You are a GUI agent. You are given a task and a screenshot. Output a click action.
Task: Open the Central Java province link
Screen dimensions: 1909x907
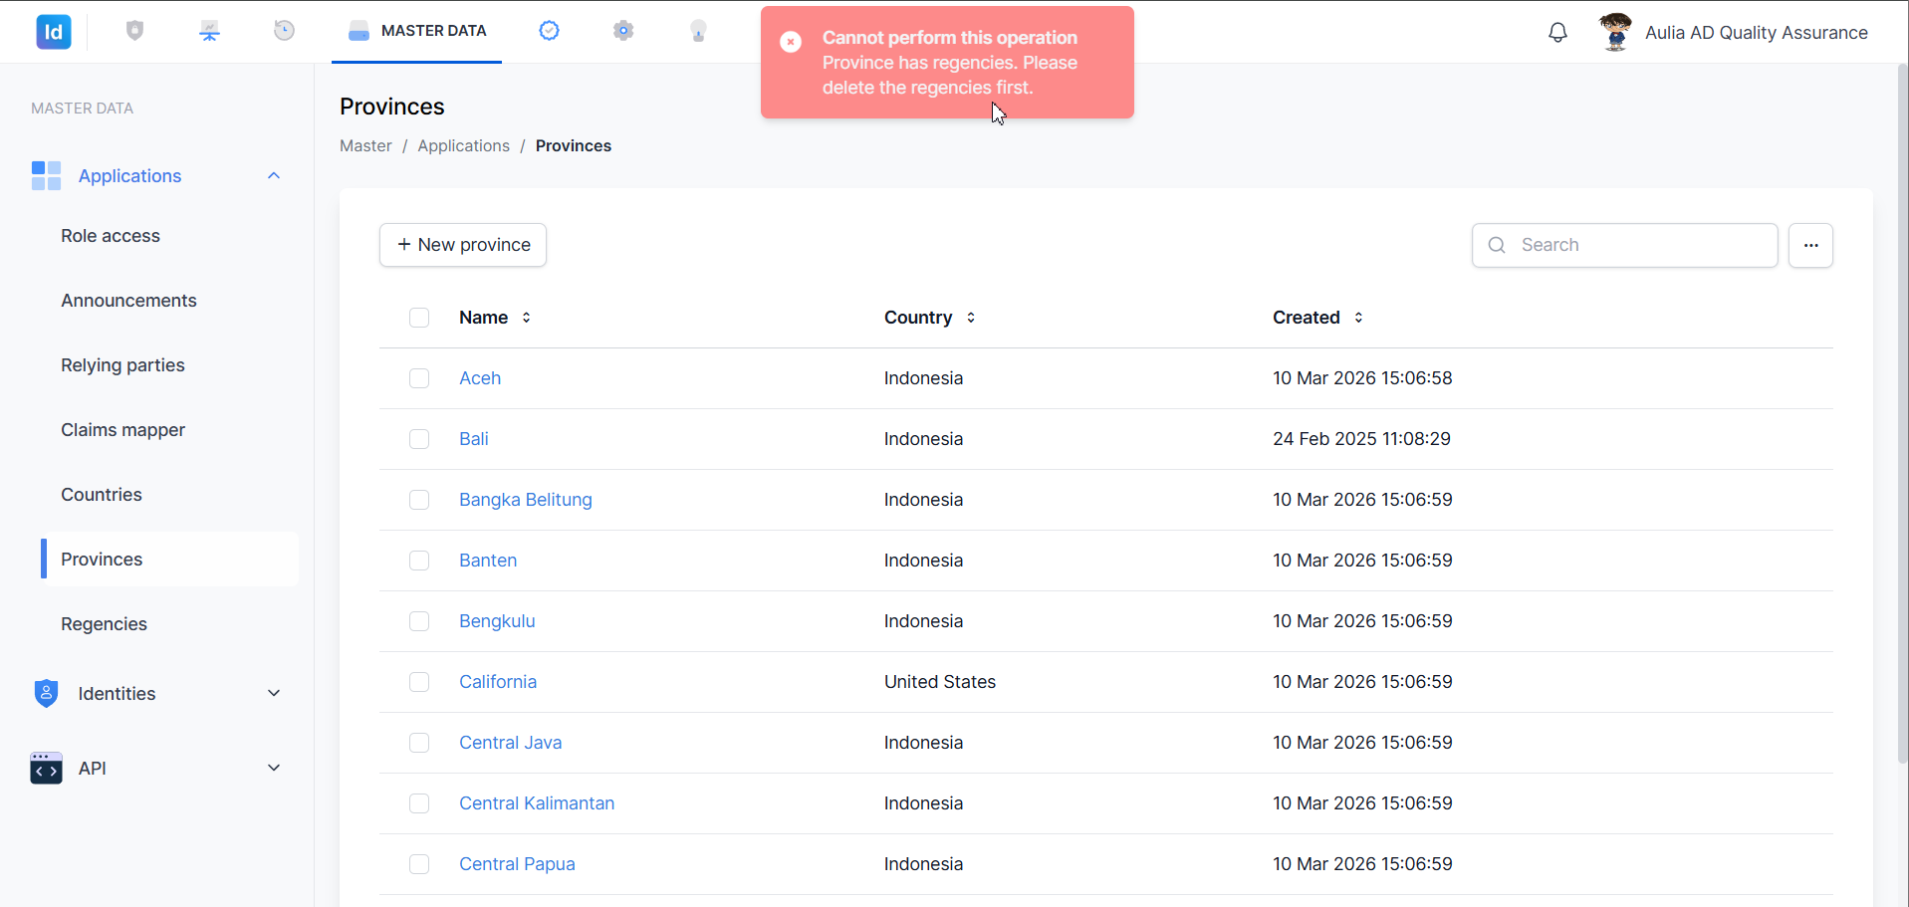coord(511,743)
